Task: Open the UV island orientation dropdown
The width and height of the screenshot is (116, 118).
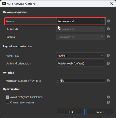Action: [80, 63]
